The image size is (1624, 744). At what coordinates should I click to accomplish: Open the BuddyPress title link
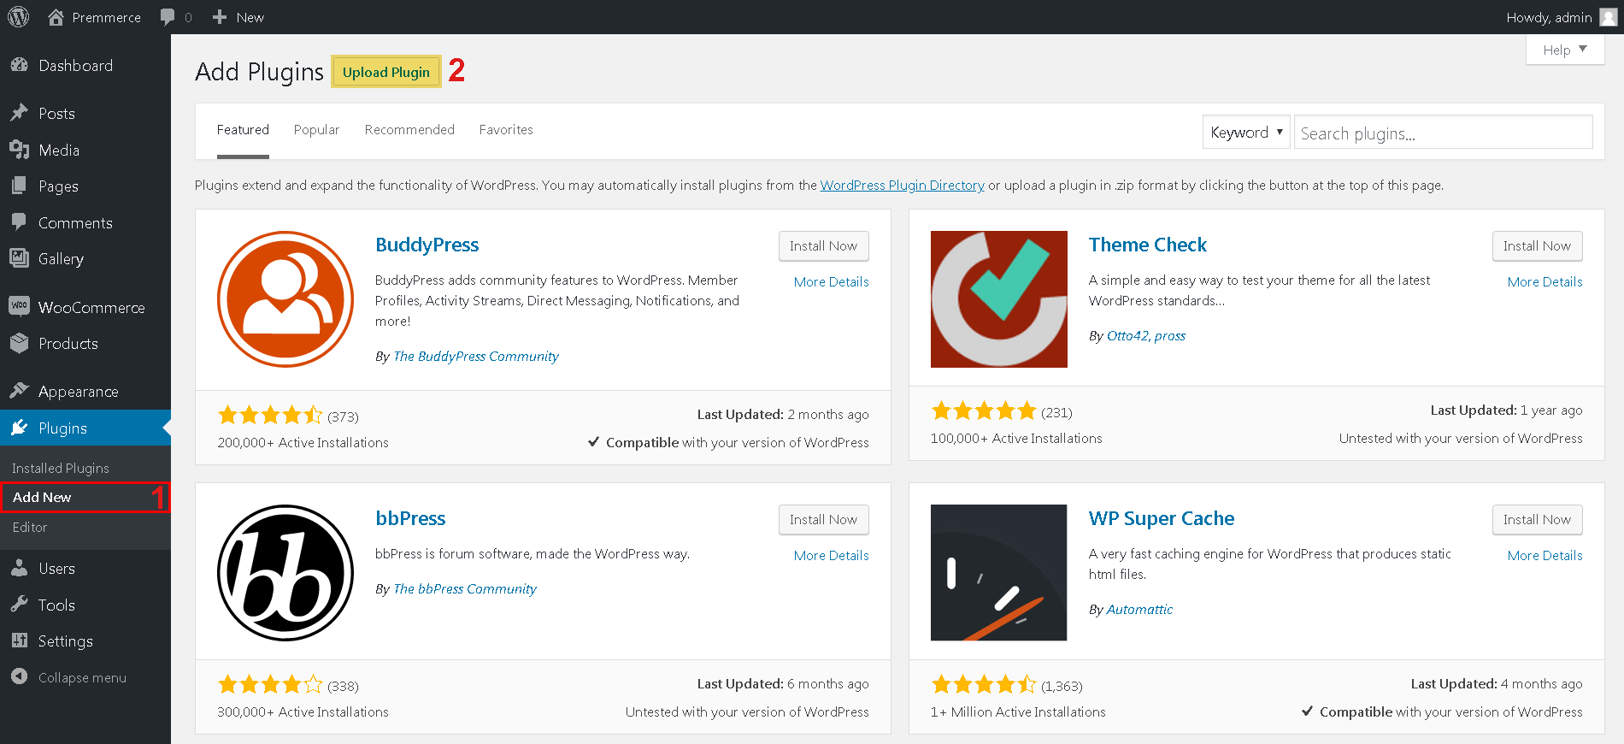coord(427,245)
